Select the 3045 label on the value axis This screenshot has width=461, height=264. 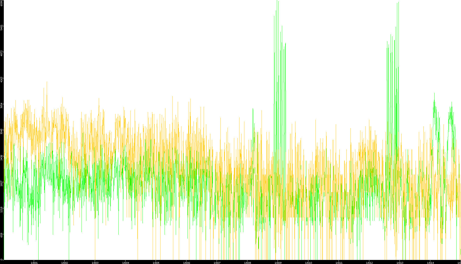(2, 132)
